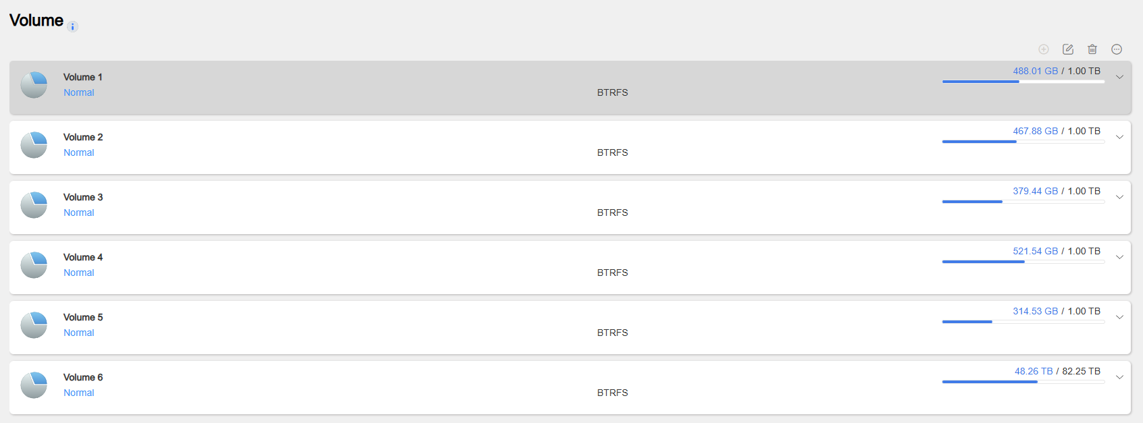Image resolution: width=1143 pixels, height=423 pixels.
Task: Click the Volume 6 usage progress bar
Action: point(1023,382)
